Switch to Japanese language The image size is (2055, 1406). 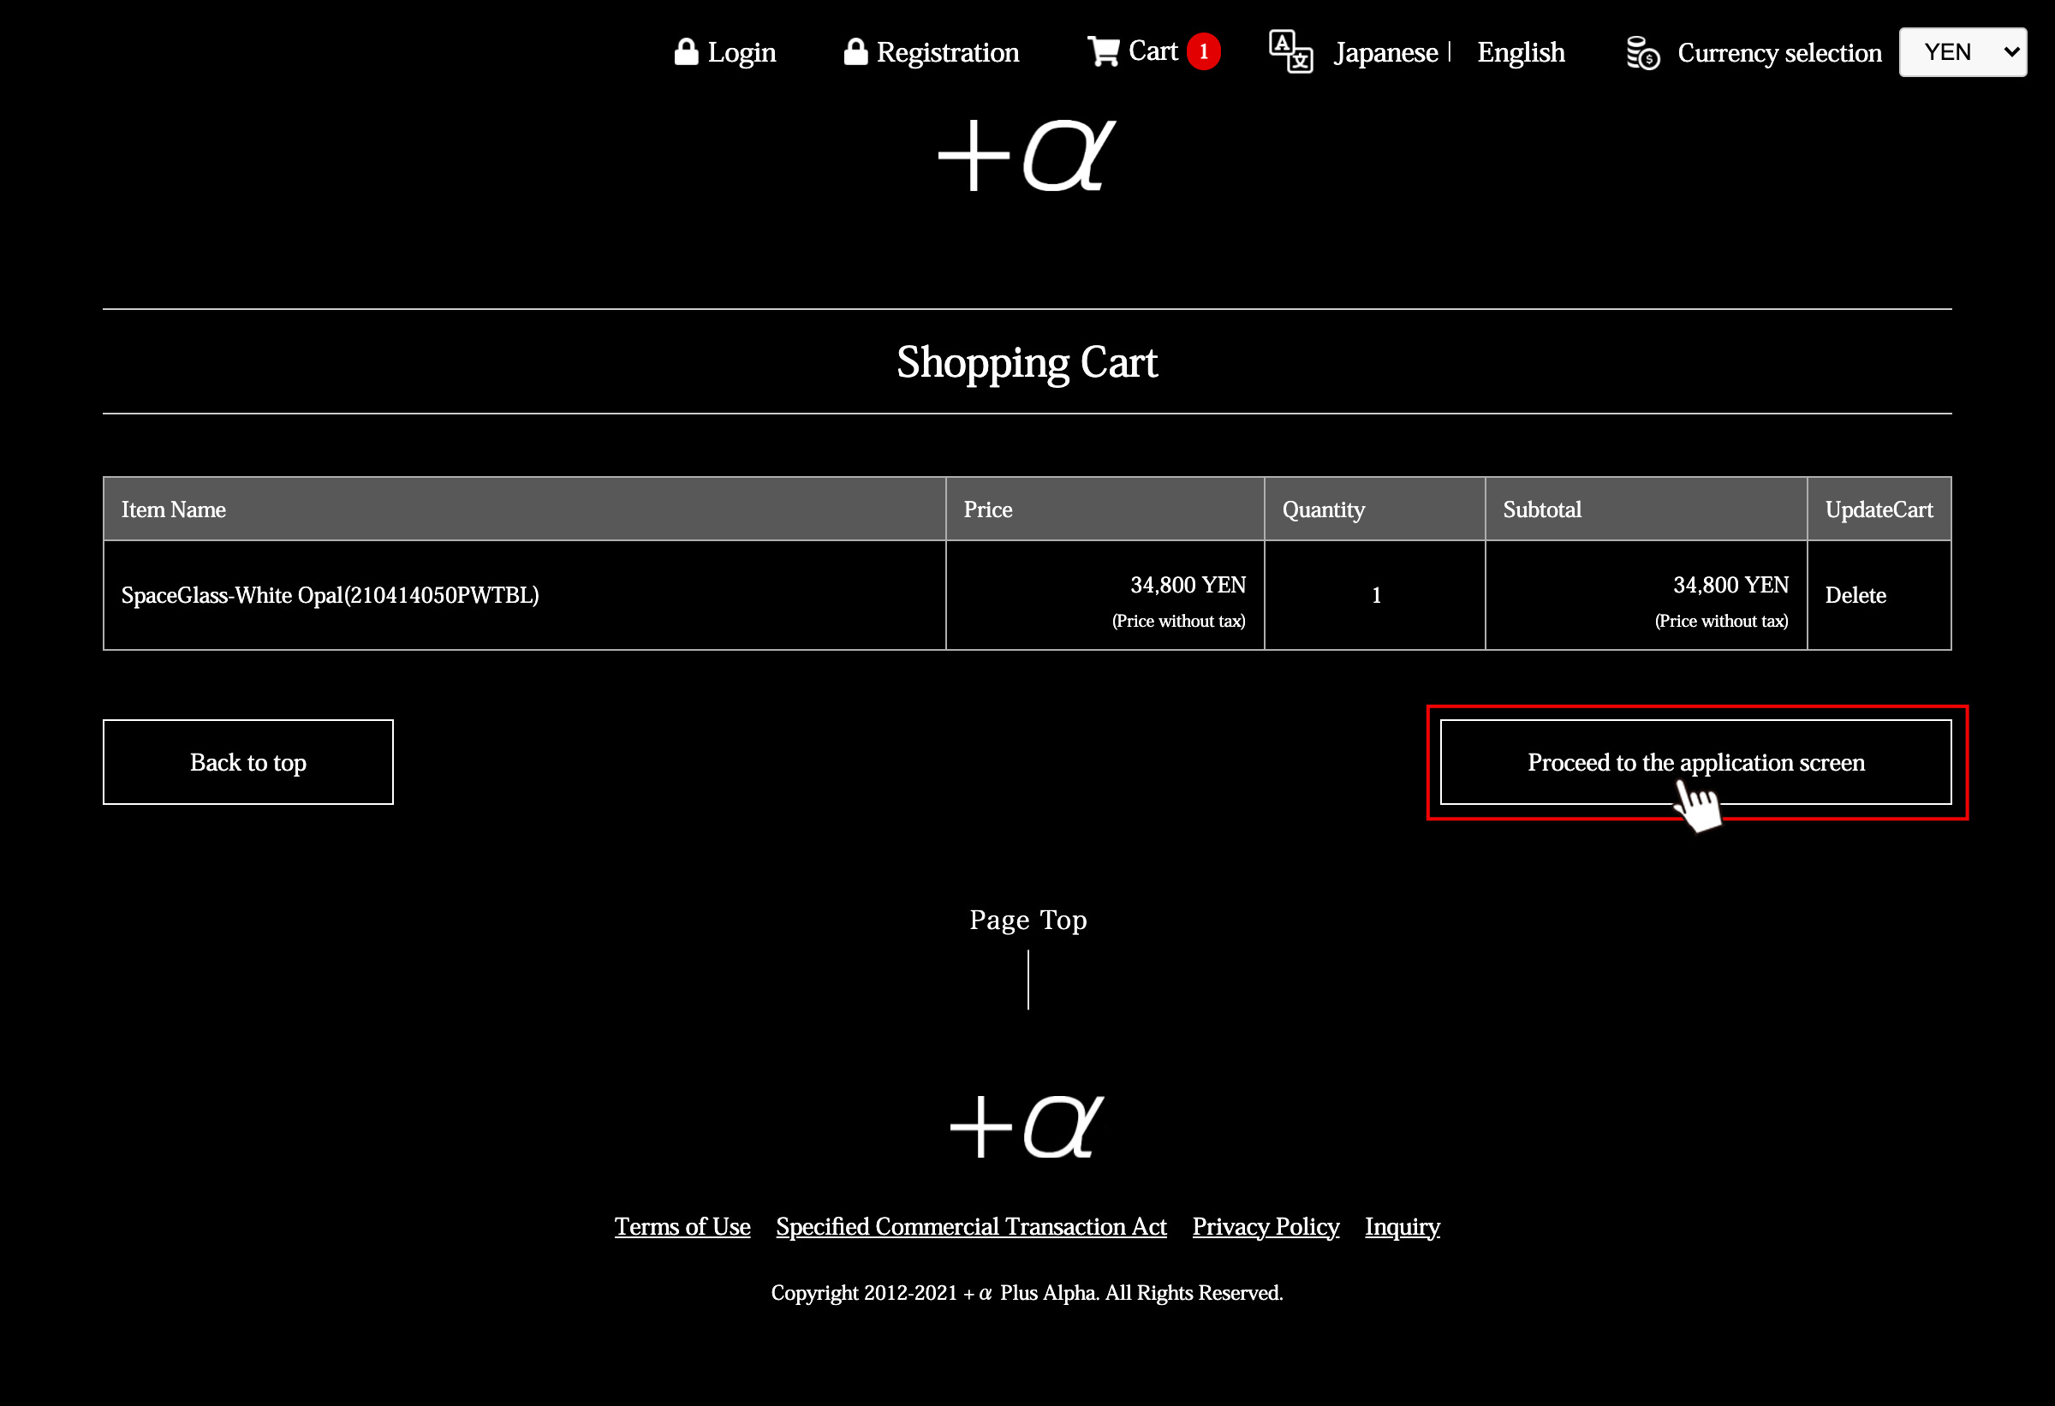click(x=1385, y=51)
